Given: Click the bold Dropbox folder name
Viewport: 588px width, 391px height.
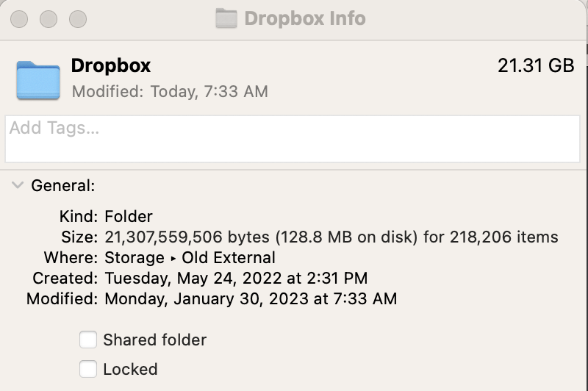Looking at the screenshot, I should click(111, 65).
